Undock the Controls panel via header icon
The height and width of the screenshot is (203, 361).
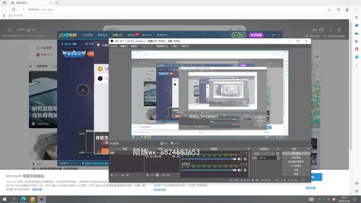click(309, 149)
